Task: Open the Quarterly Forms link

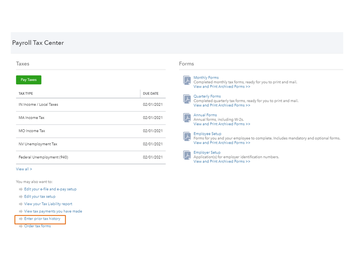Action: coord(207,96)
